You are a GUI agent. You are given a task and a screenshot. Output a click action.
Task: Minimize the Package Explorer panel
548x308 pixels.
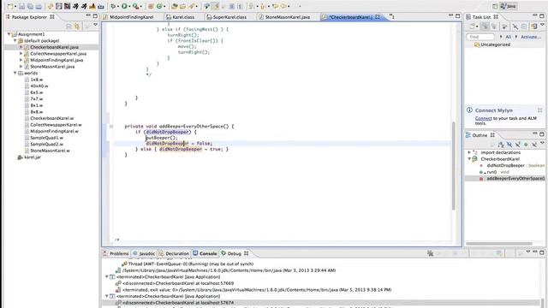(x=88, y=16)
